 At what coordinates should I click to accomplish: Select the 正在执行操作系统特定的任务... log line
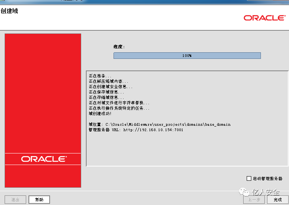tap(119, 108)
